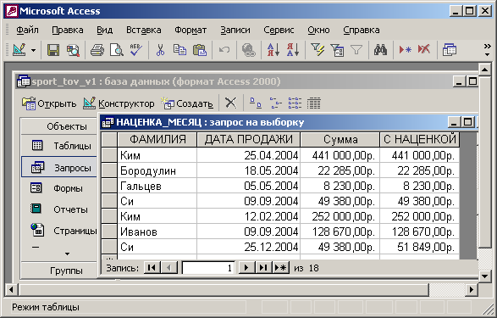The height and width of the screenshot is (318, 497).
Task: Run the spelling check icon
Action: tap(136, 50)
